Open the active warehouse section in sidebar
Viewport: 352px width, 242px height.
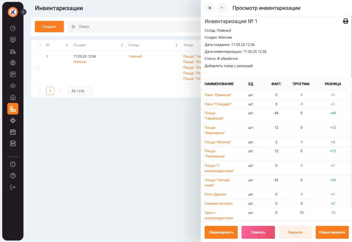point(13,109)
